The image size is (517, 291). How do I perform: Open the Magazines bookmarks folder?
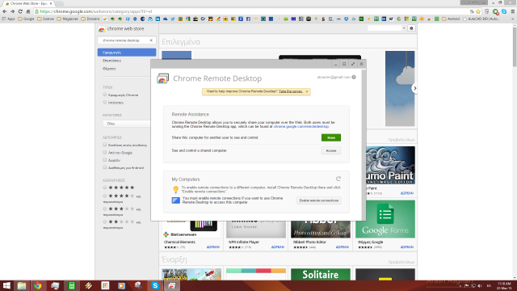(68, 19)
